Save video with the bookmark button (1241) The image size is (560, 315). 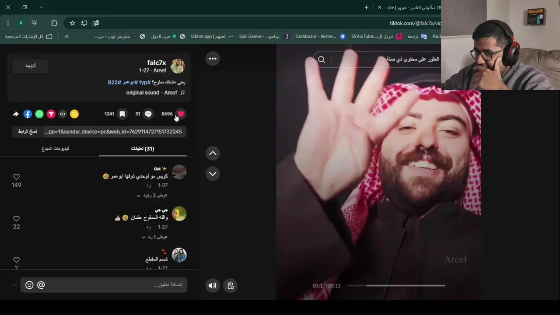pyautogui.click(x=122, y=114)
